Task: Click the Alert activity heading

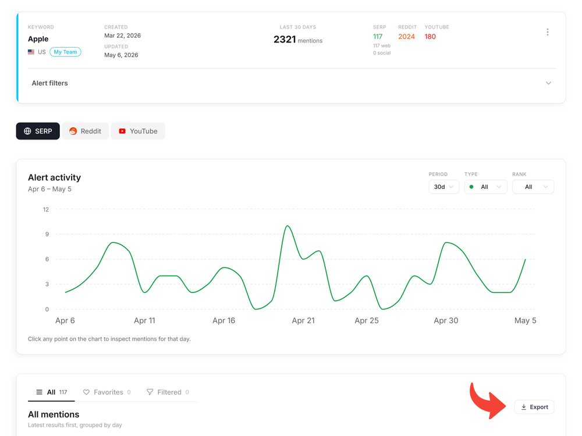Action: pos(54,177)
